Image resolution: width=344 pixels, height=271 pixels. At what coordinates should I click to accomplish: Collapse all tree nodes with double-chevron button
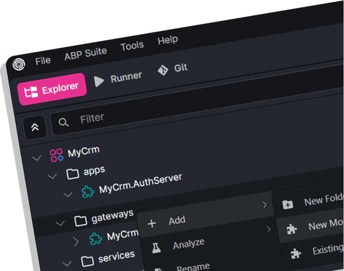coord(35,127)
